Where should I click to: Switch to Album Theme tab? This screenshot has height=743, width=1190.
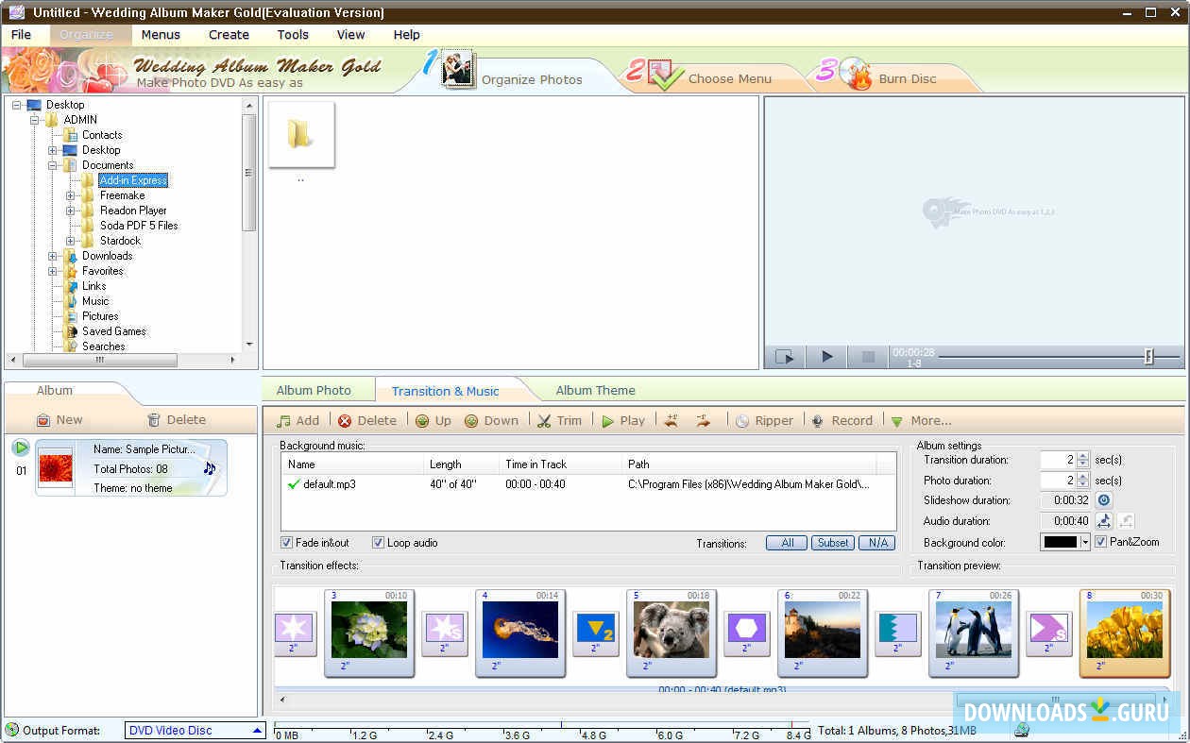(x=595, y=391)
